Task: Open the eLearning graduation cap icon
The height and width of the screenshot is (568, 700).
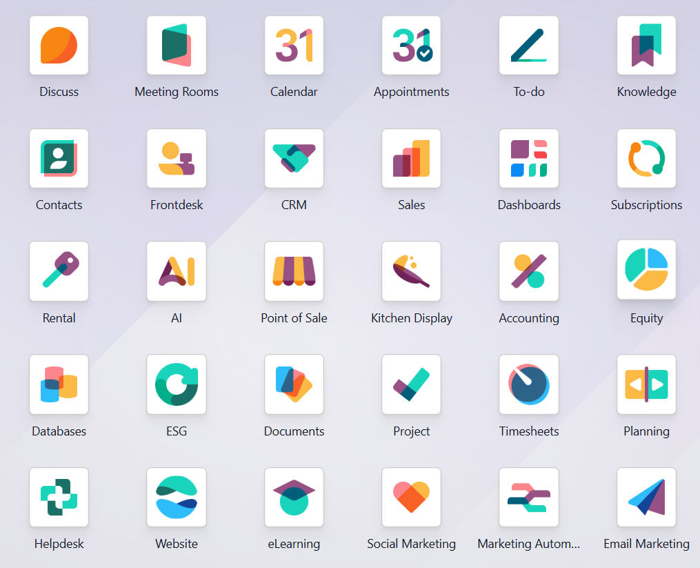Action: click(294, 497)
